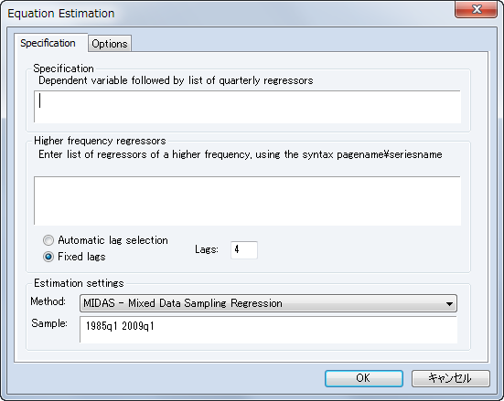The width and height of the screenshot is (504, 401).
Task: Click the Sample range field
Action: point(268,330)
